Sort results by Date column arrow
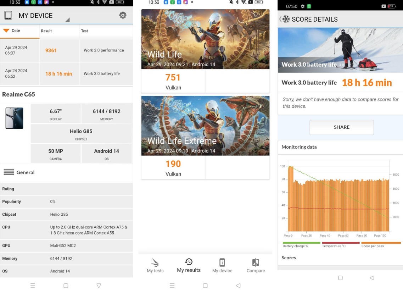 click(x=6, y=31)
